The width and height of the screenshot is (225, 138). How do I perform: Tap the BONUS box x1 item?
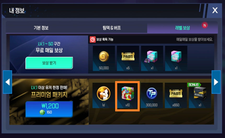point(200,95)
